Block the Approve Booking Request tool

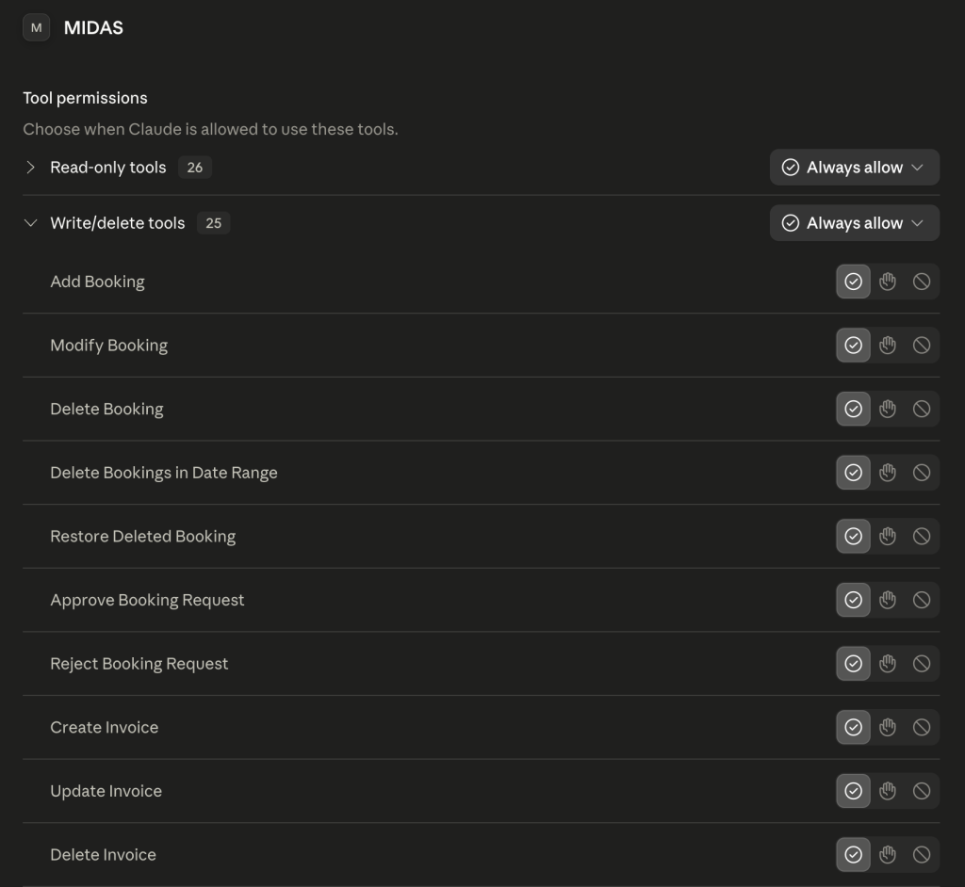[x=922, y=600]
